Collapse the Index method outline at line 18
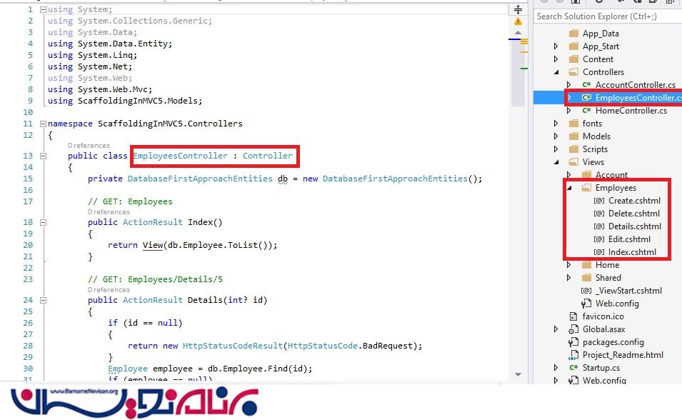 point(43,222)
